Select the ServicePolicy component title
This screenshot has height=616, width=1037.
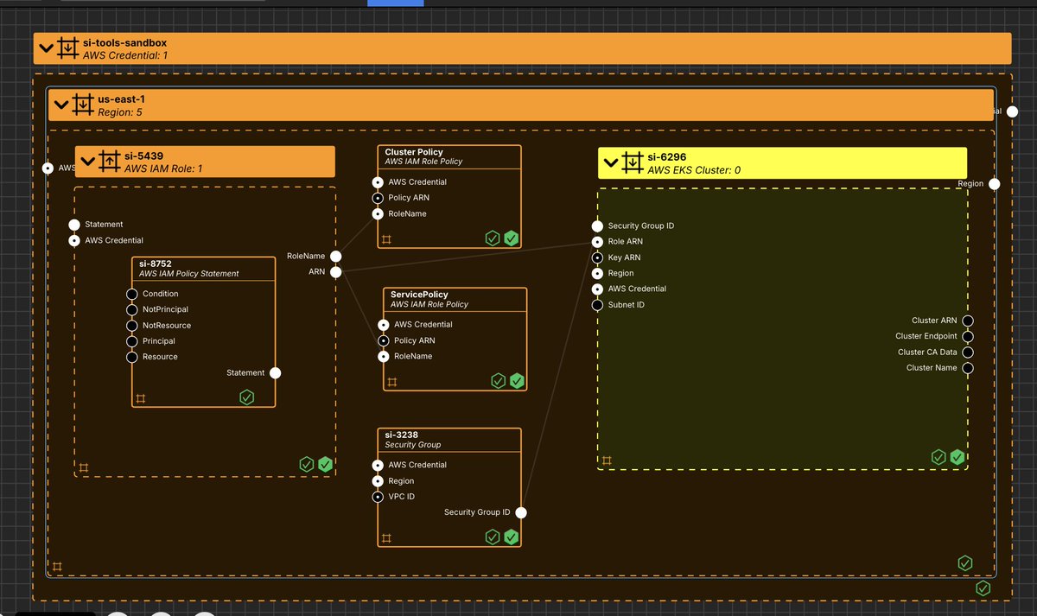click(419, 295)
